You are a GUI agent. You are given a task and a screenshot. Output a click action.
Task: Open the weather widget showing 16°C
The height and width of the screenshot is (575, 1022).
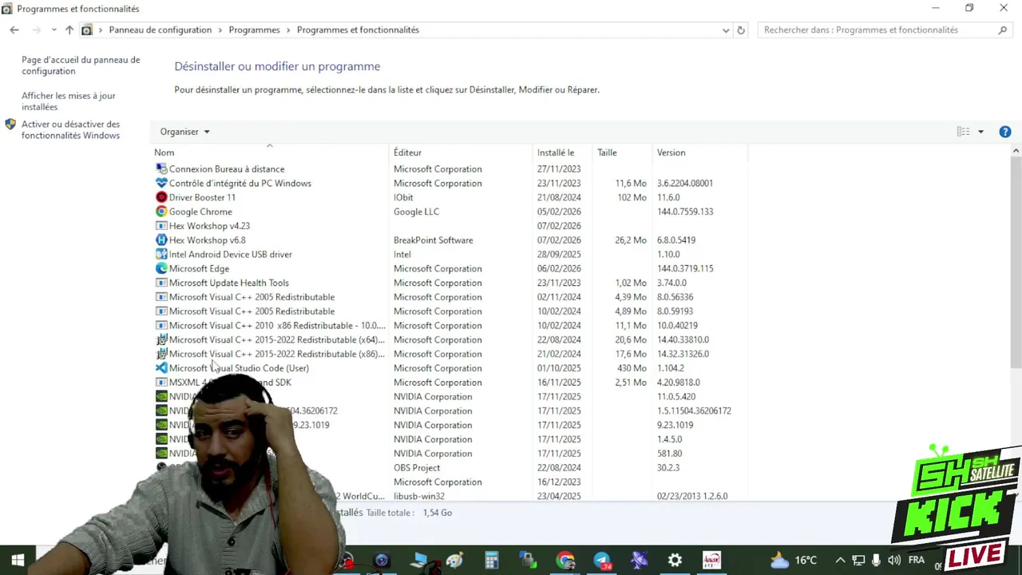tap(794, 561)
